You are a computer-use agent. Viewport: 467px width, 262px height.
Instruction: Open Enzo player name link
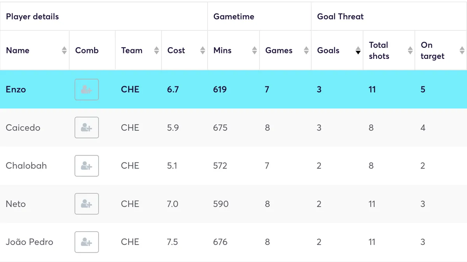(16, 90)
